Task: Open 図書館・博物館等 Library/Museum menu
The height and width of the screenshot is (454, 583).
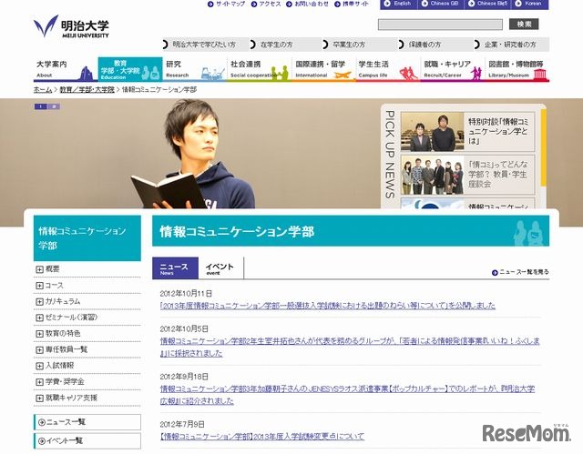Action: pyautogui.click(x=517, y=69)
